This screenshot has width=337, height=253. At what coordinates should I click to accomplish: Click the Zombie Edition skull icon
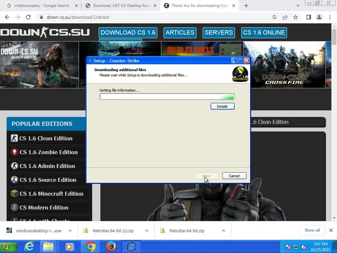(x=14, y=152)
